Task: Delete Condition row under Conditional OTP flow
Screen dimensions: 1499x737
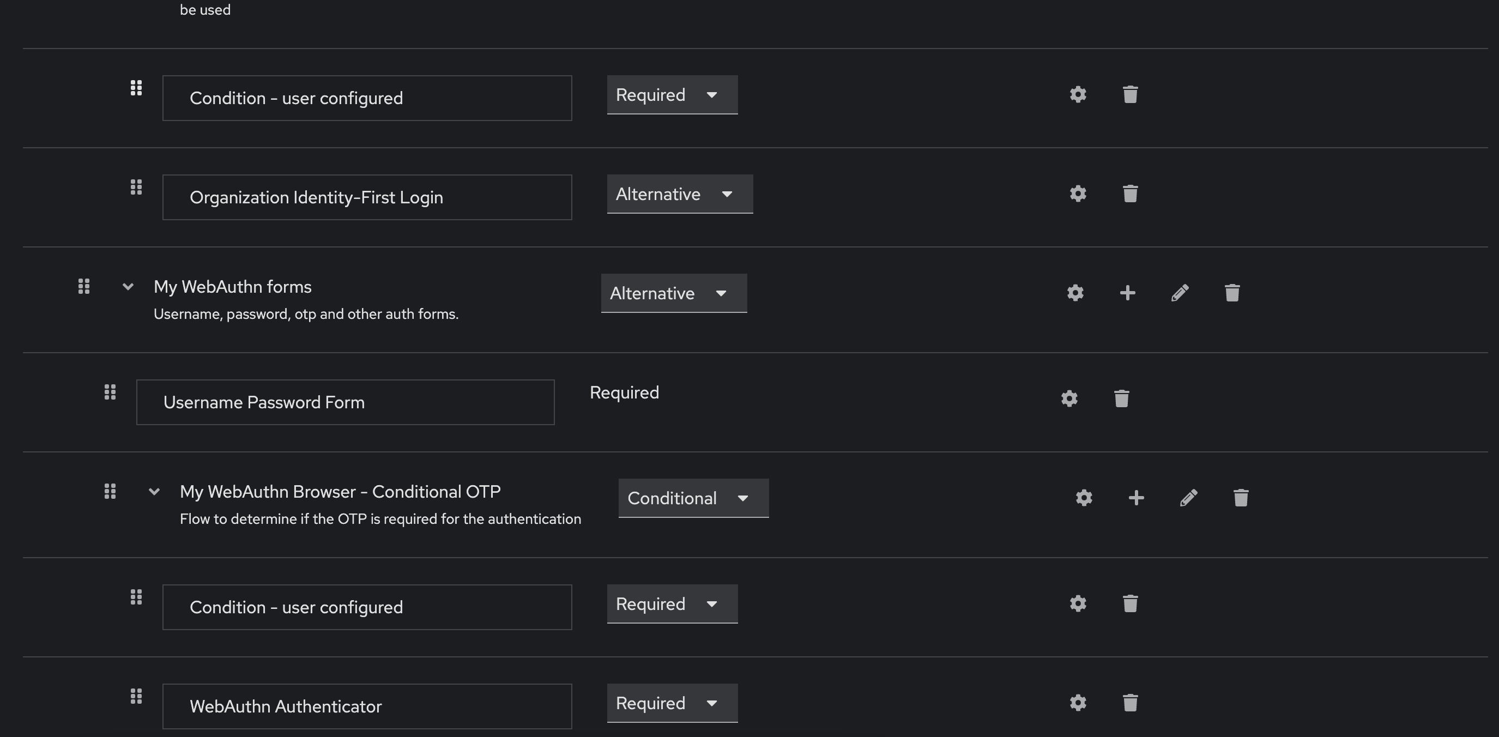Action: pos(1130,603)
